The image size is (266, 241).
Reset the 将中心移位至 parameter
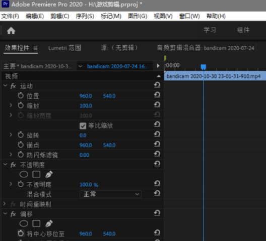[x=157, y=232]
